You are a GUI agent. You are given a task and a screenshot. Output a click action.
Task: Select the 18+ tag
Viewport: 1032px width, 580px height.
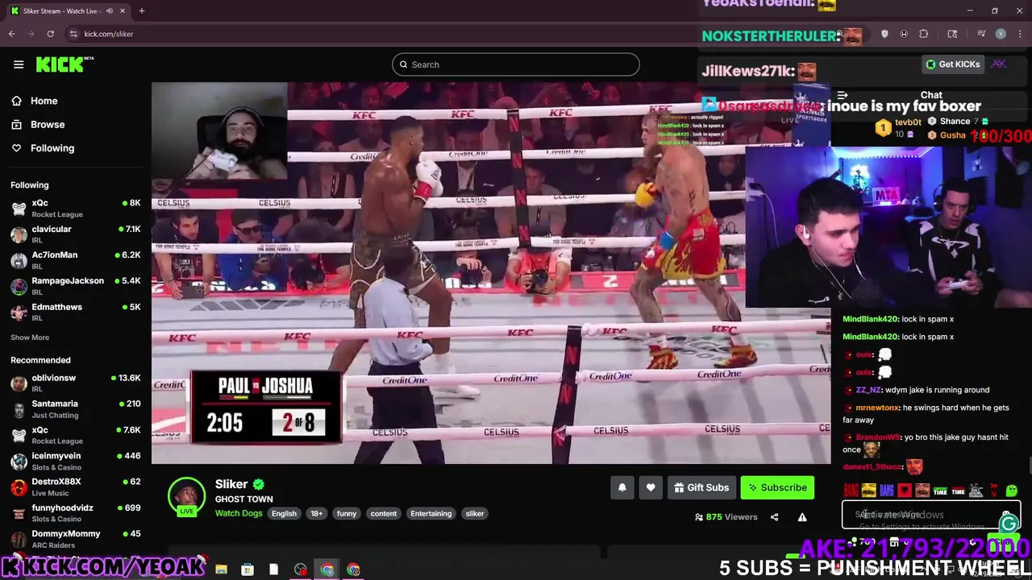[x=317, y=513]
